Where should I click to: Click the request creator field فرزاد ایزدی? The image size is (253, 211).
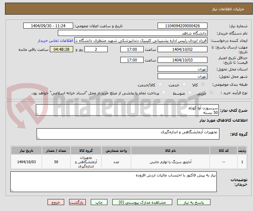pos(141,41)
